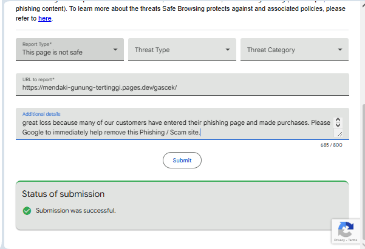Click the Threat Type dropdown arrow
The height and width of the screenshot is (249, 365).
click(x=228, y=50)
